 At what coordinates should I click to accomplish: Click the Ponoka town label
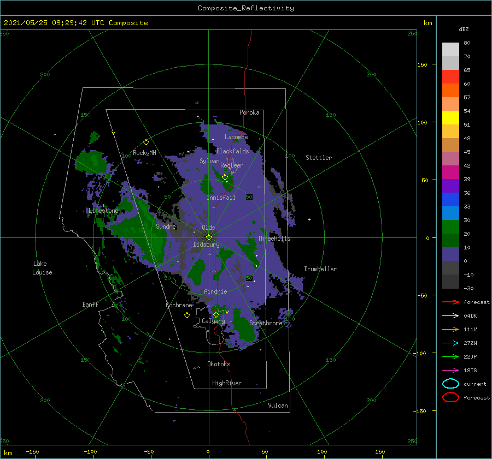pos(249,112)
